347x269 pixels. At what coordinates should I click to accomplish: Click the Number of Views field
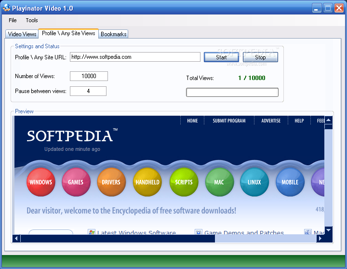(89, 76)
